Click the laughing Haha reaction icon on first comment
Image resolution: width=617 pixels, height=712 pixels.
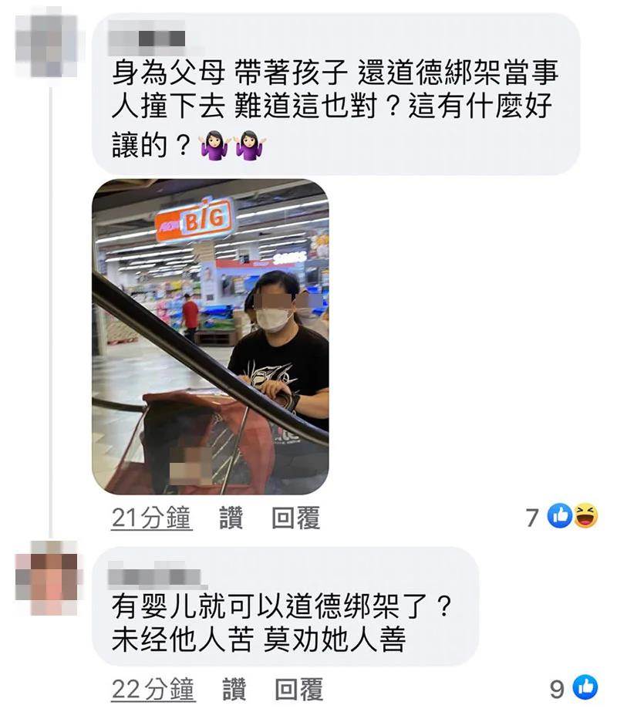click(x=585, y=516)
